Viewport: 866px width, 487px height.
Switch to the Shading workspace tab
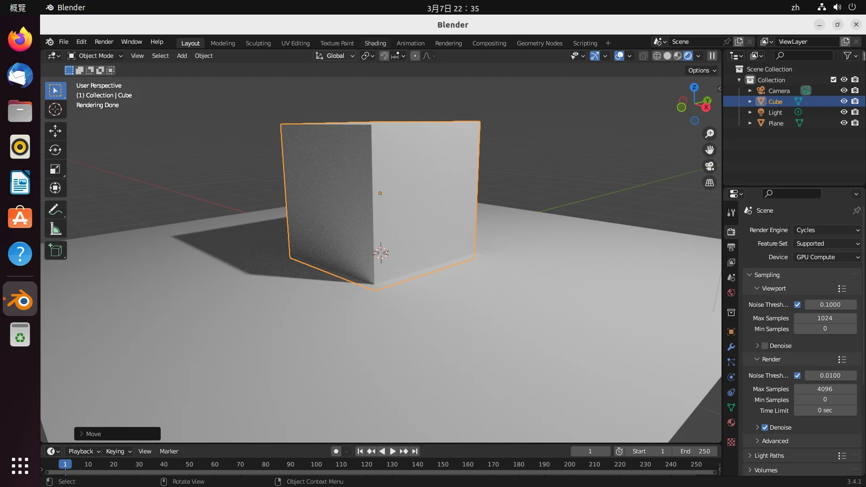pos(375,43)
